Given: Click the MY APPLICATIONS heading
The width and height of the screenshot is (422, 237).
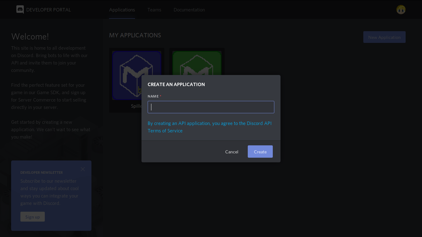Looking at the screenshot, I should click(135, 35).
